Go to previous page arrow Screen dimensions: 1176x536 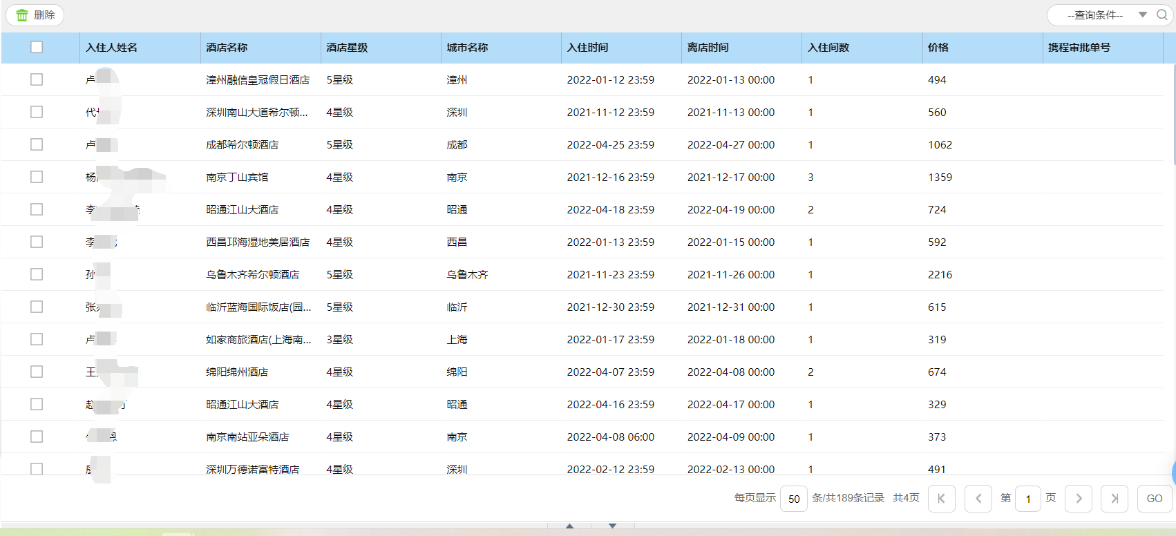coord(978,498)
